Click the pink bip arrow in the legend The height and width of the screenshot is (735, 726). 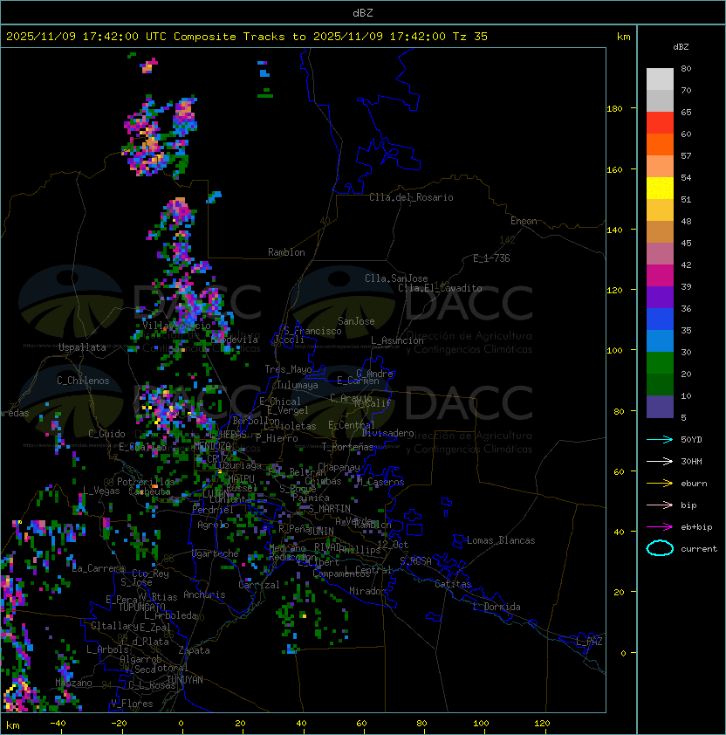coord(660,505)
